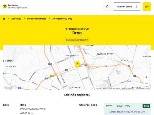Click the yellow map location pin
Screen dimensions: 154x115
[77, 64]
